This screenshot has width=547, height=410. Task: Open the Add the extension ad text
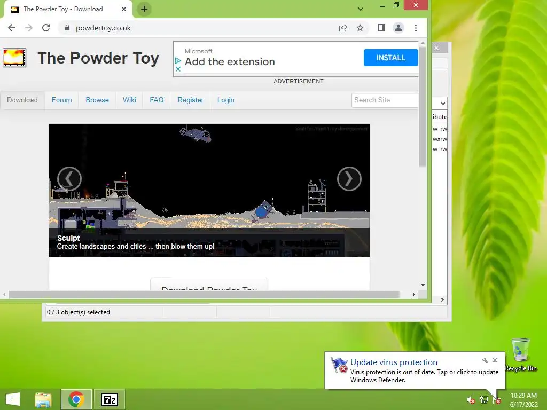pyautogui.click(x=230, y=62)
